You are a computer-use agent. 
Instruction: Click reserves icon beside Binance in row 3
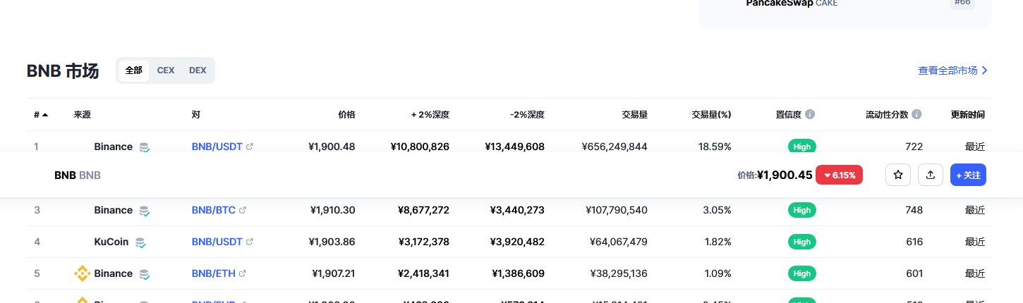click(x=144, y=211)
